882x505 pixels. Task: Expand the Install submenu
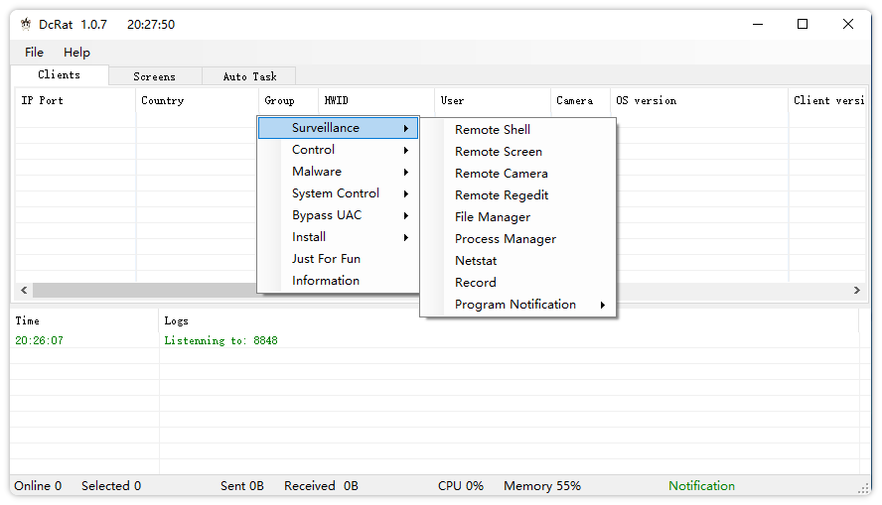(309, 237)
